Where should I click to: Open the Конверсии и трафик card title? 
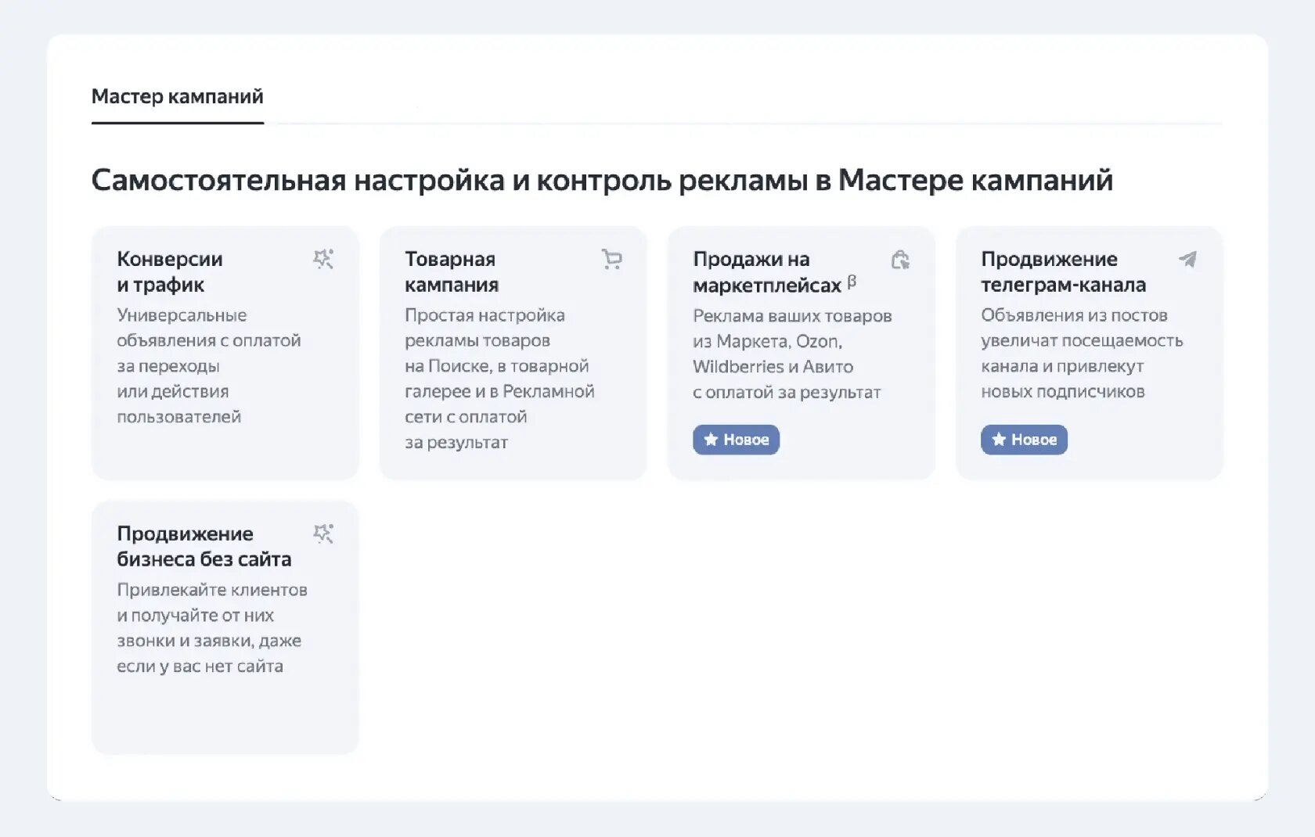[x=170, y=271]
